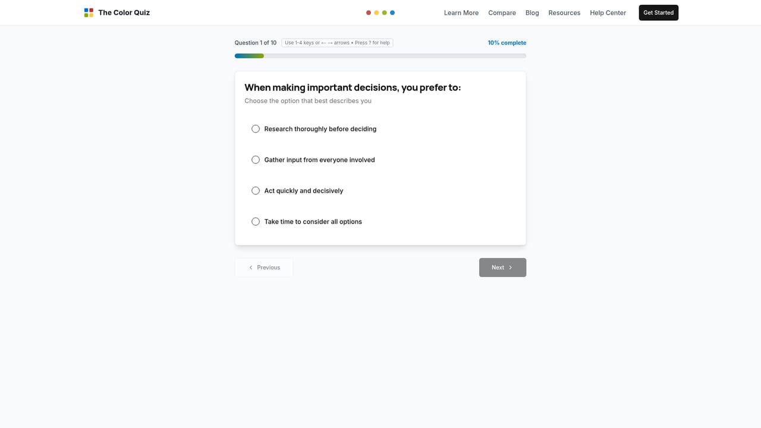Viewport: 761px width, 428px height.
Task: Click the Get Started button
Action: point(659,12)
